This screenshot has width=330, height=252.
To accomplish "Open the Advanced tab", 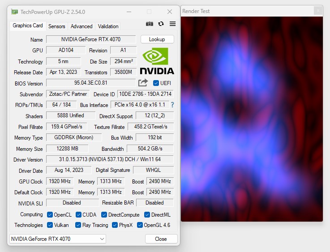I will coord(81,26).
